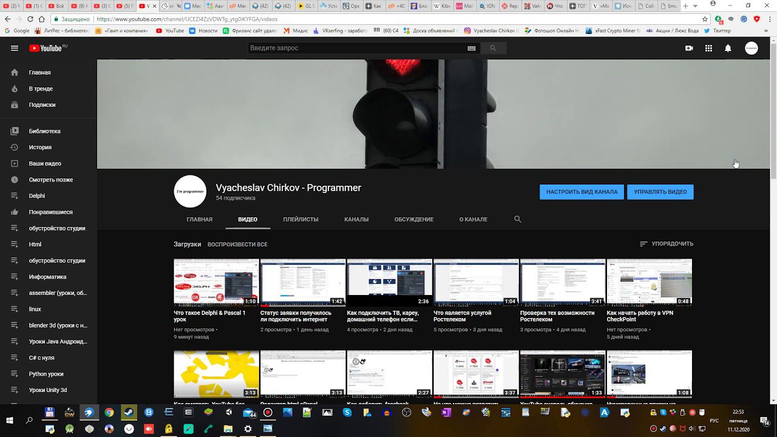Switch to the КАНАЛЫ tab
777x437 pixels.
(356, 219)
